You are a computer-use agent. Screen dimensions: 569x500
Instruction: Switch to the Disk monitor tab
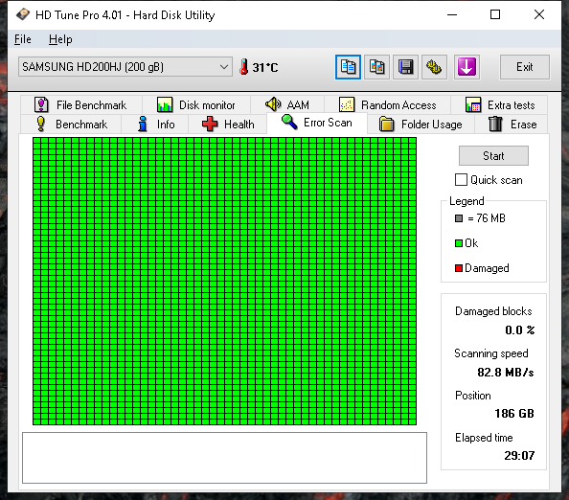tap(196, 104)
